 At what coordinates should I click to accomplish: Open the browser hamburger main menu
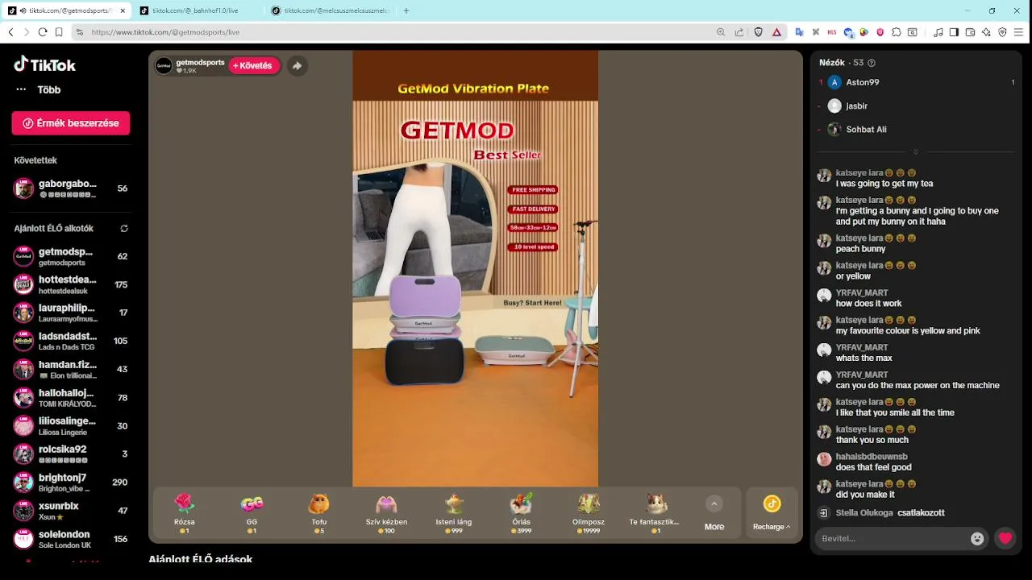coord(1019,32)
